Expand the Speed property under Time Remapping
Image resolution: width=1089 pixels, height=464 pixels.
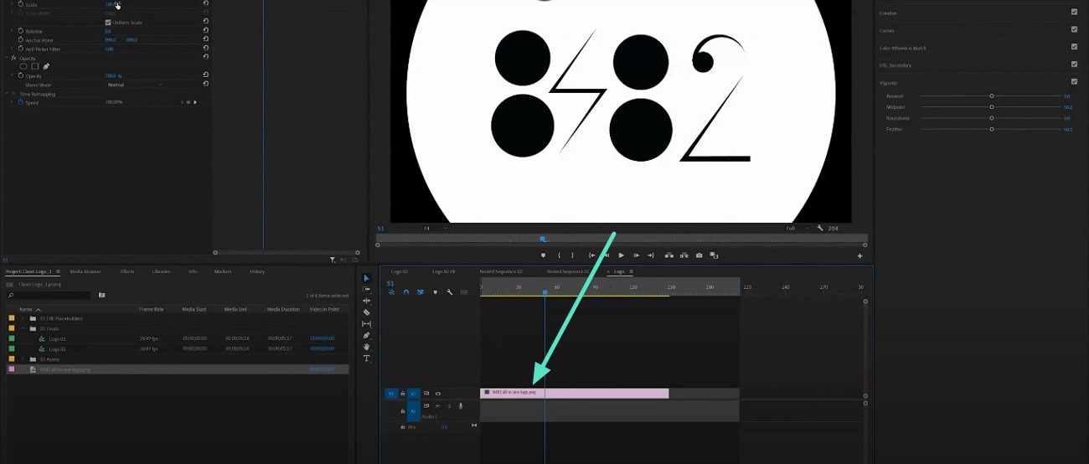click(12, 102)
